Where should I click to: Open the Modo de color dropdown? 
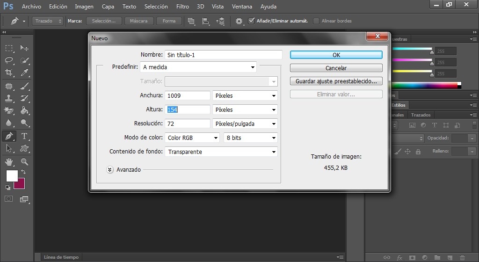192,138
